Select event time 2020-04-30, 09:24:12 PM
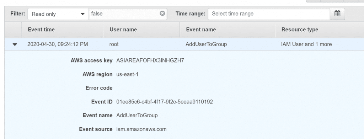Image resolution: width=364 pixels, height=139 pixels. tap(58, 44)
